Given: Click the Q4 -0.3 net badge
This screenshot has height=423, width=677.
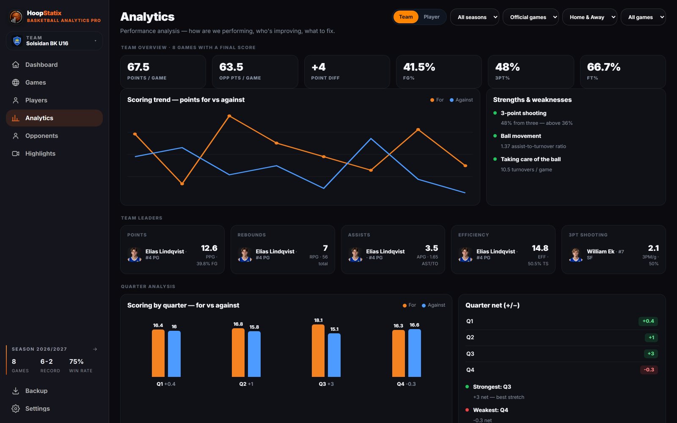Looking at the screenshot, I should click(x=649, y=370).
